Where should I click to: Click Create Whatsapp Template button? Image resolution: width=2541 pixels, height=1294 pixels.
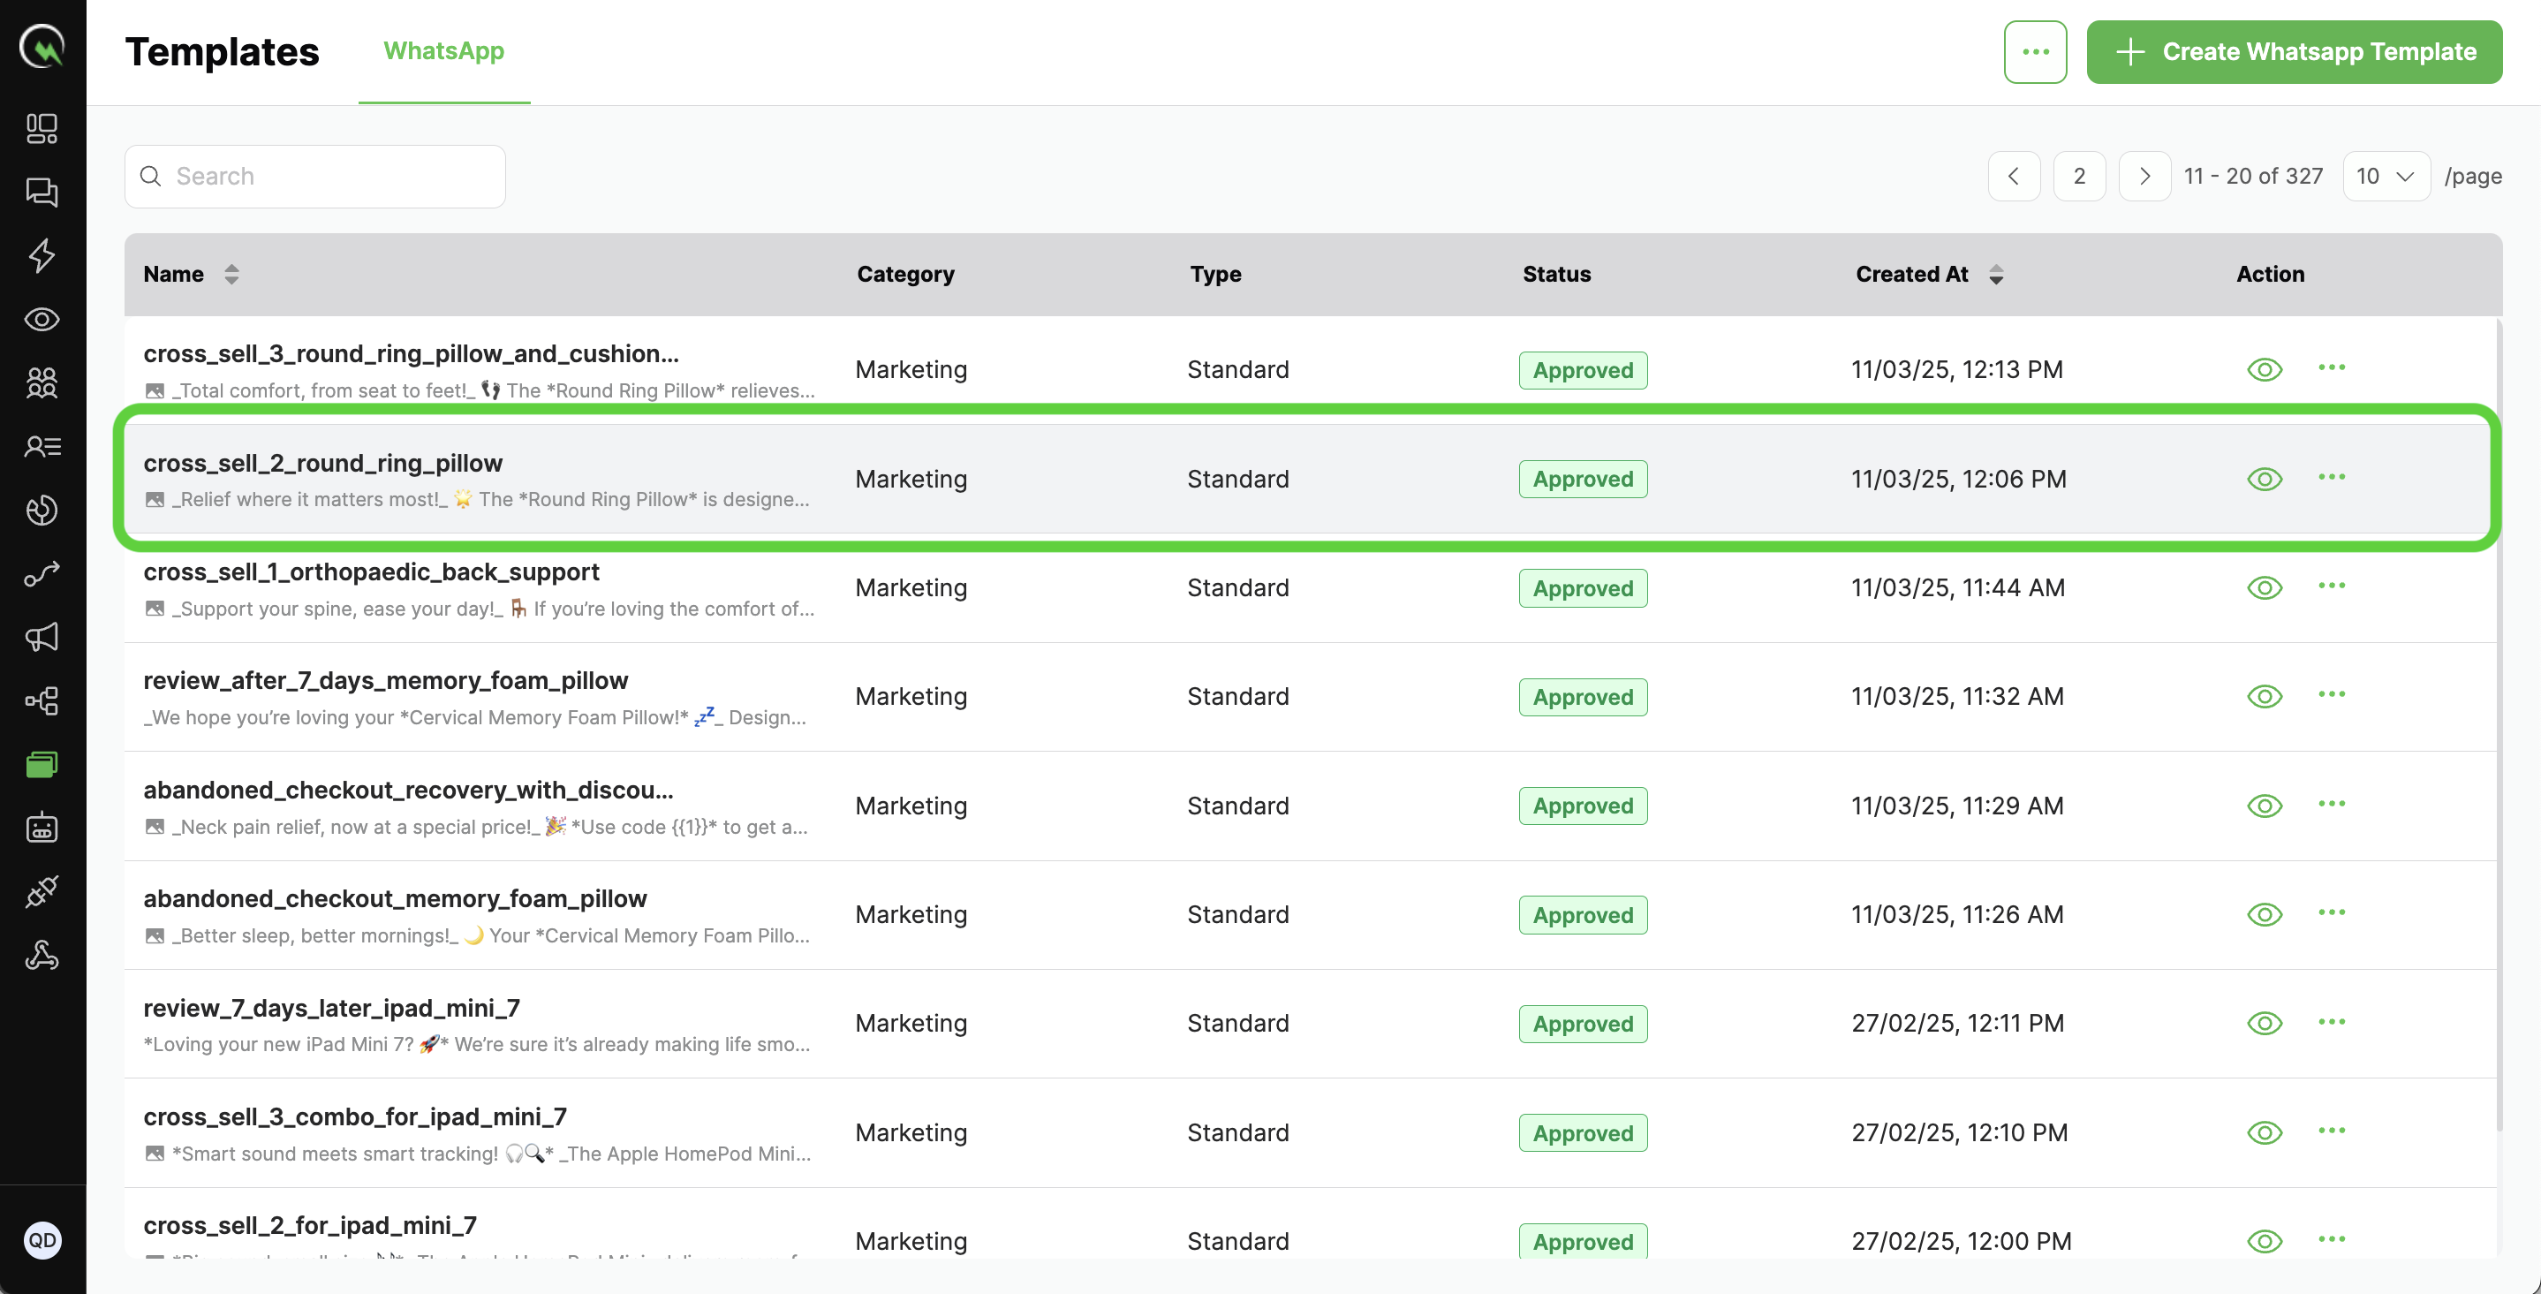[2294, 52]
